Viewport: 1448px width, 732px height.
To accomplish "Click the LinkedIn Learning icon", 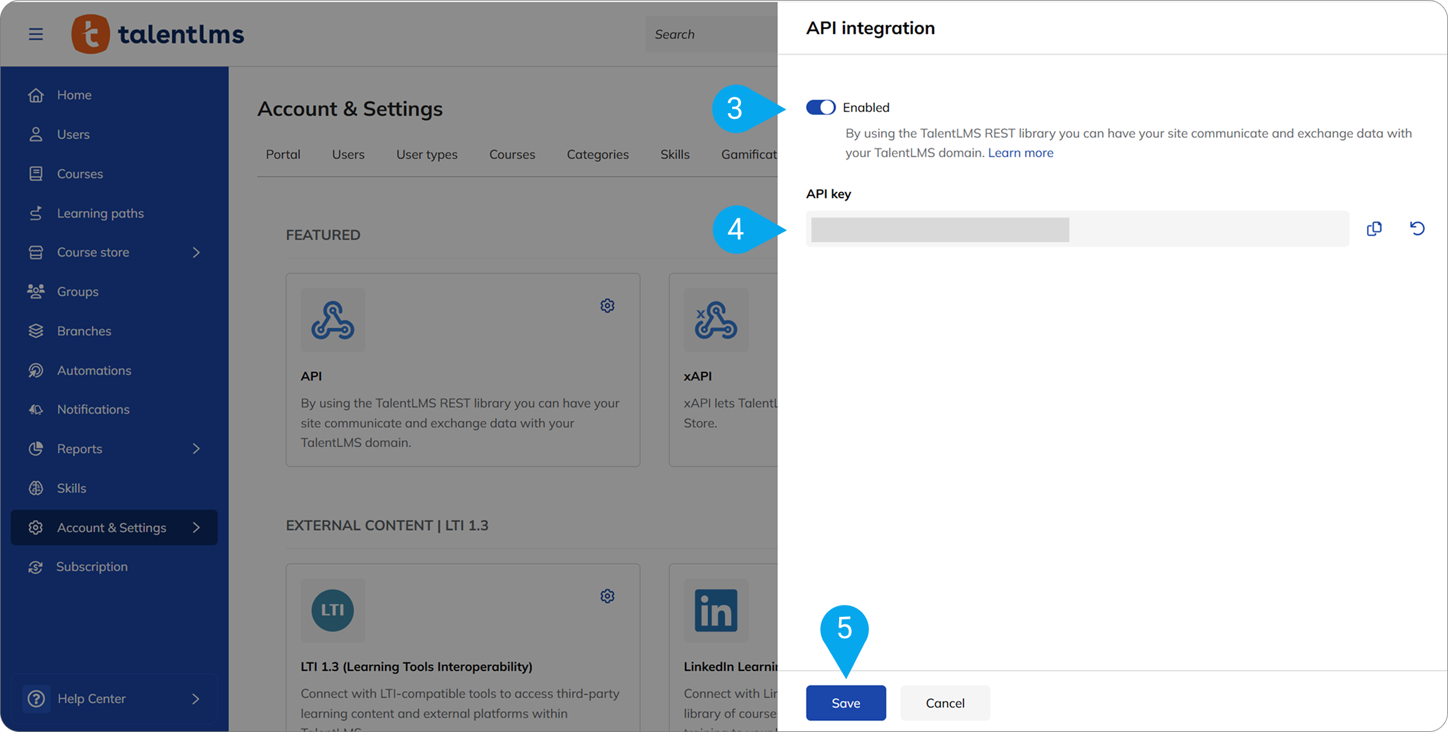I will (x=715, y=610).
